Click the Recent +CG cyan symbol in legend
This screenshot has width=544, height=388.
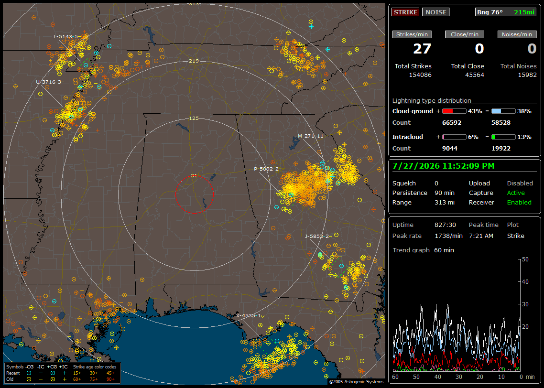(x=53, y=373)
